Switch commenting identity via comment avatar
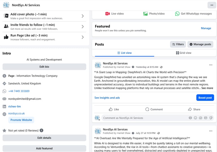The height and width of the screenshot is (152, 217). (97, 118)
